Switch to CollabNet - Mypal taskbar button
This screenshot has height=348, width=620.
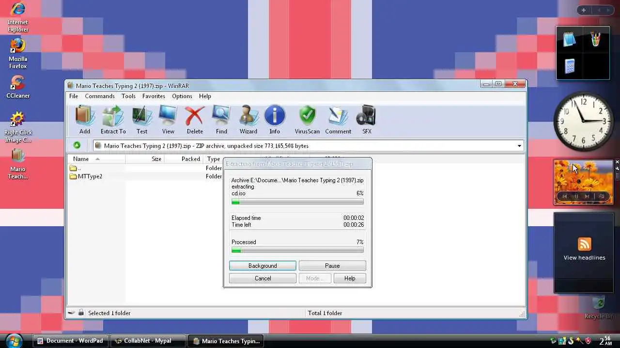[148, 341]
